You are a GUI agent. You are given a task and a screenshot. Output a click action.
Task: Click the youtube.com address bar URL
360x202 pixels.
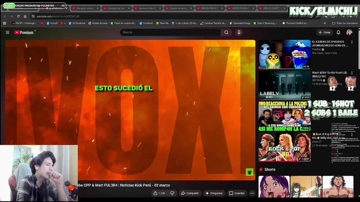(58, 16)
